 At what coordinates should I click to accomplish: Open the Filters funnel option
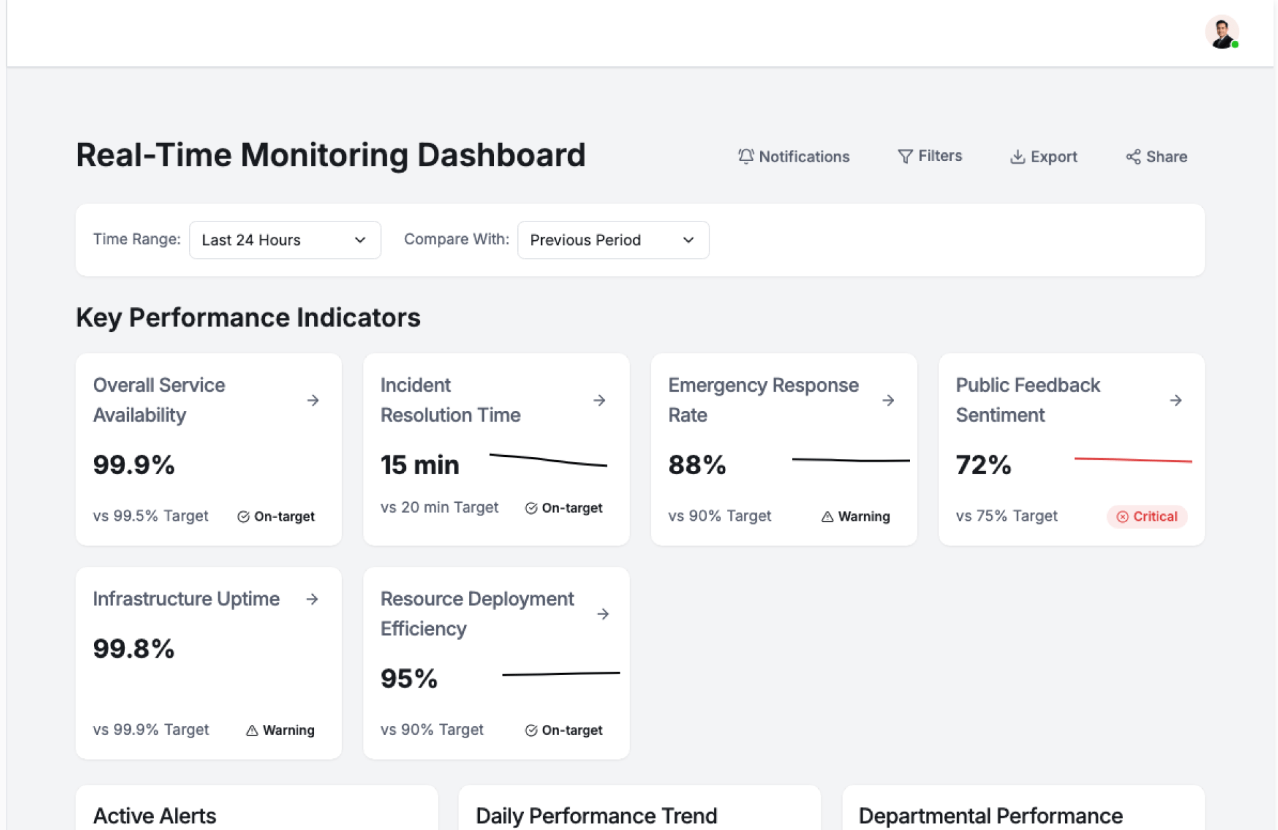click(x=905, y=156)
